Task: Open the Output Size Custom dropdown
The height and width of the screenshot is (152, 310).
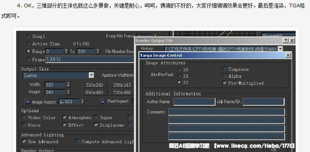Action: [x=91, y=75]
